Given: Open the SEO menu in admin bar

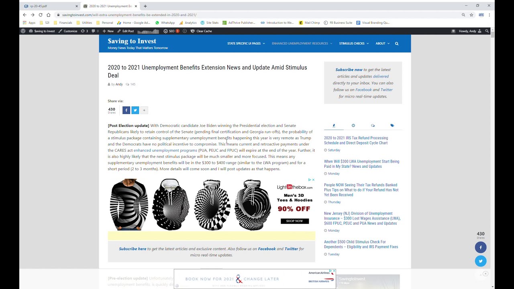Looking at the screenshot, I should (x=171, y=31).
